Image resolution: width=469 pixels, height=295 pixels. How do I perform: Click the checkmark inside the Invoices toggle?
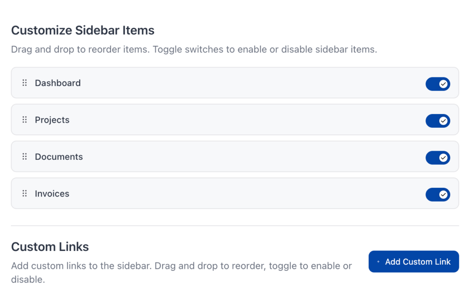(443, 195)
